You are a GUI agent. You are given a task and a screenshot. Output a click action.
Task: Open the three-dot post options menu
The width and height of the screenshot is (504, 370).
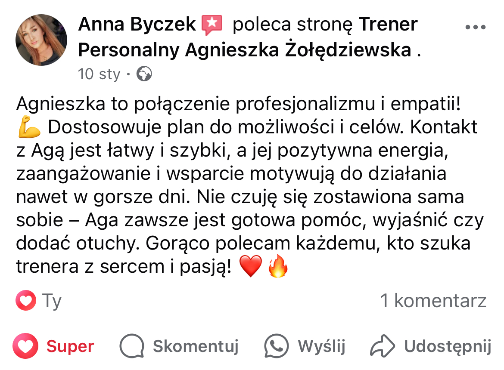point(476,27)
